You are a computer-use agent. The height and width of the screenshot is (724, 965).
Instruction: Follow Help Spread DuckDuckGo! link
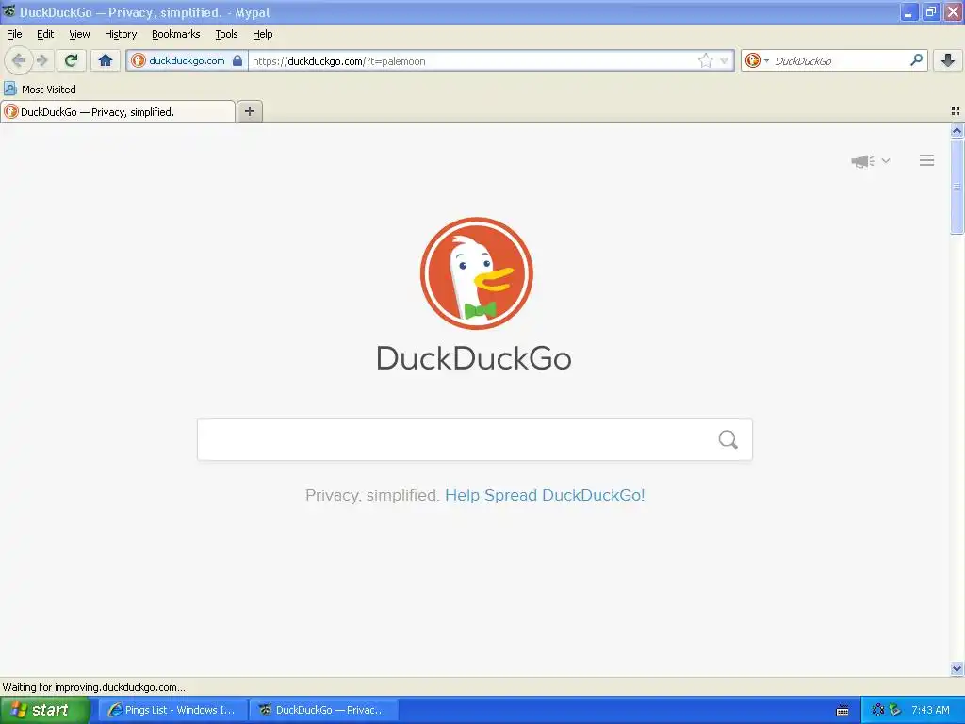click(545, 495)
